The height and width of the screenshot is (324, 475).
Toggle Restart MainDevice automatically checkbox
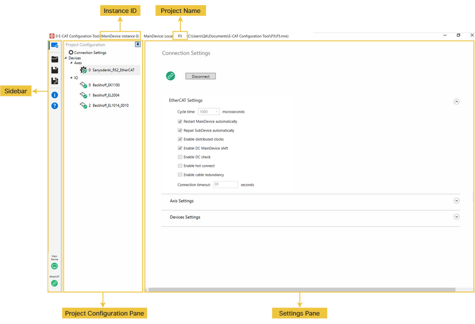click(180, 121)
